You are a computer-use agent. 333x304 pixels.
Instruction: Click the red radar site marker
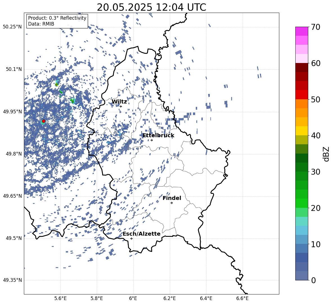pos(44,121)
